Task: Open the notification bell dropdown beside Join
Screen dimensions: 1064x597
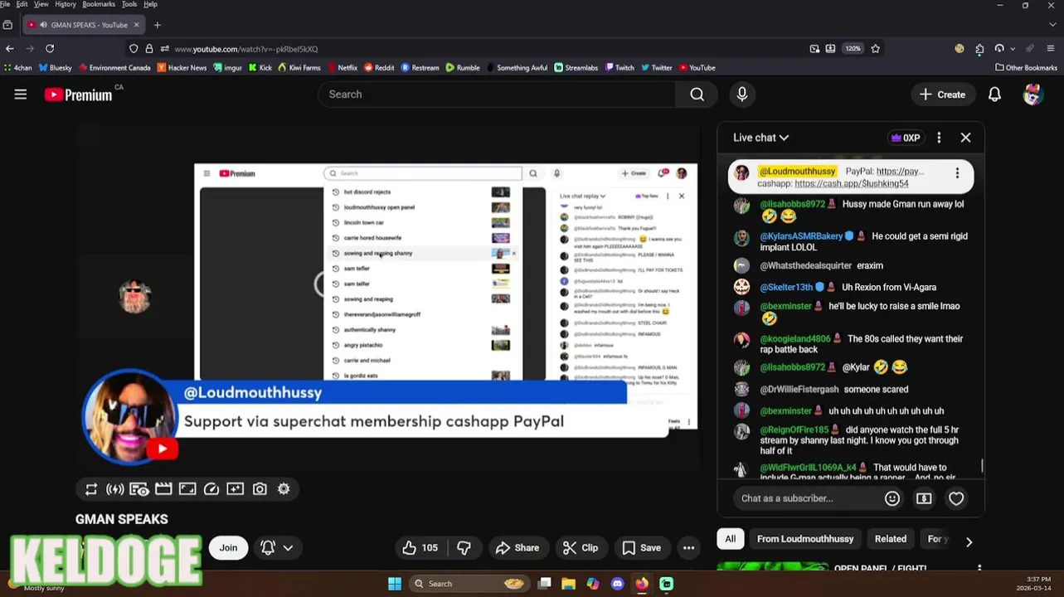Action: (277, 548)
